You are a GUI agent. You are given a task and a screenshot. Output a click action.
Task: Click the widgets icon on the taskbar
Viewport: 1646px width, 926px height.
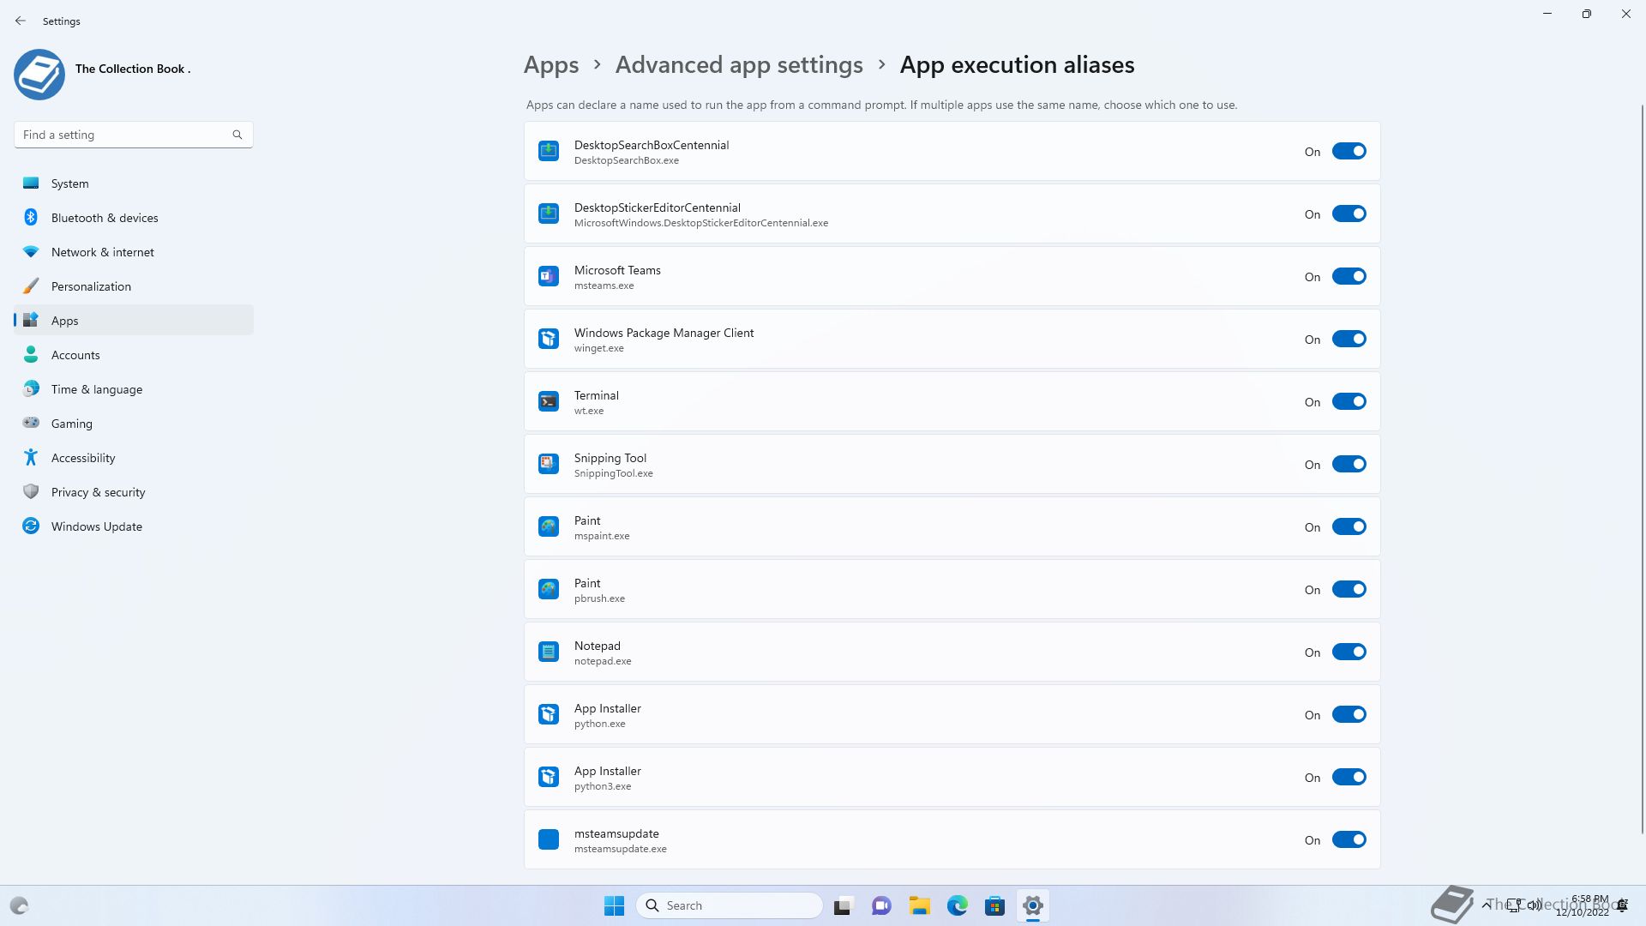pyautogui.click(x=19, y=905)
